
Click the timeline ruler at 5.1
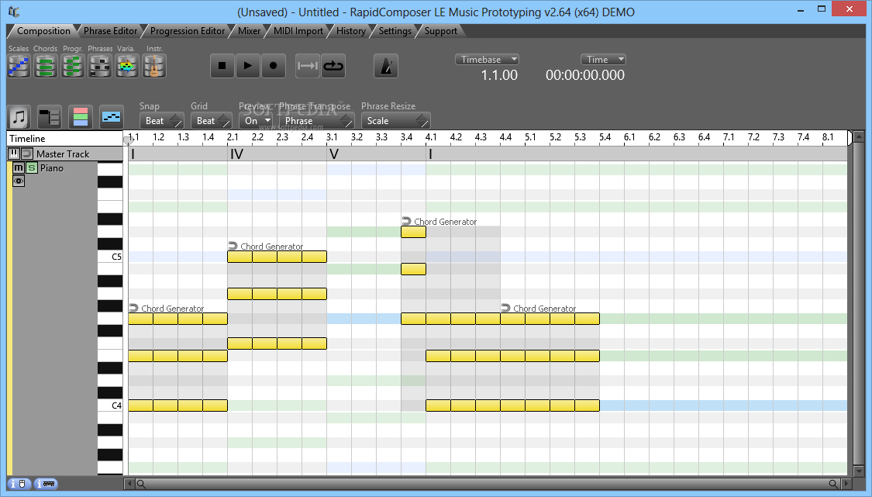tap(530, 137)
